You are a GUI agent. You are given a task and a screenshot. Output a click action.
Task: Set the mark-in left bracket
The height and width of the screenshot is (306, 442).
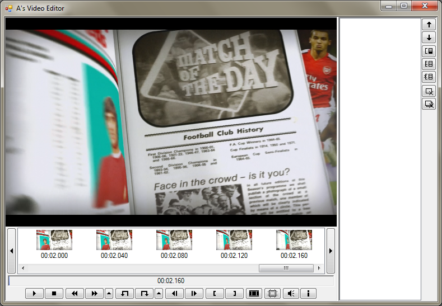tap(215, 293)
